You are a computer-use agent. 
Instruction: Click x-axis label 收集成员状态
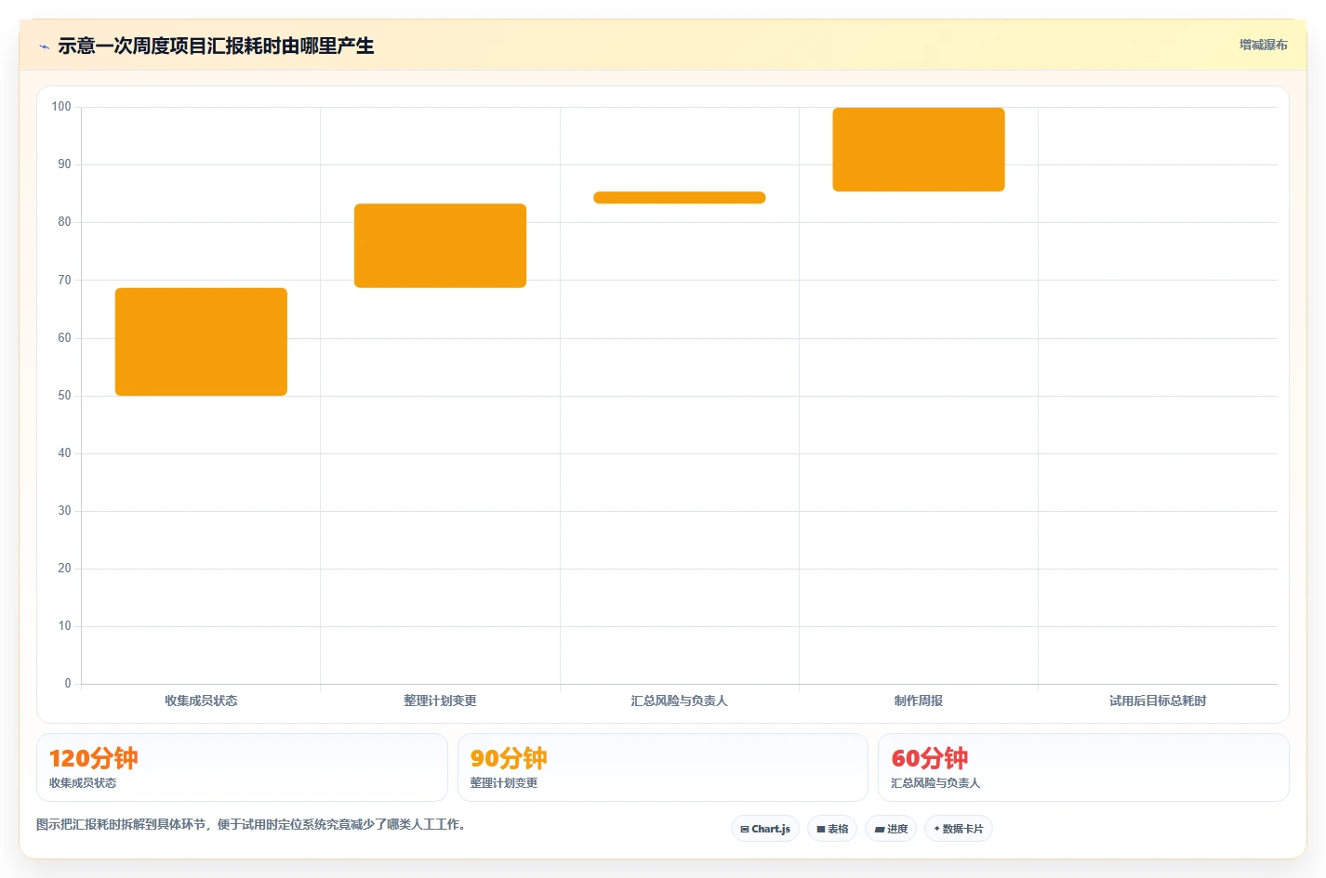point(201,701)
